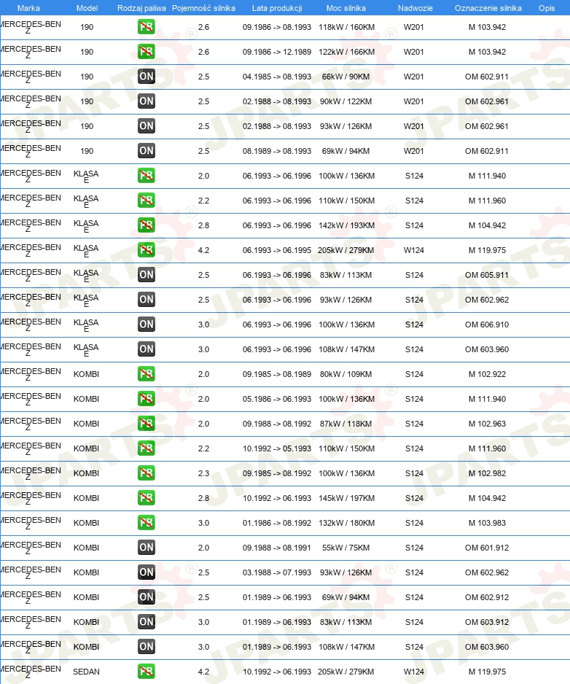Click the date range 04.1985 -> 08.1993
The image size is (570, 684).
coord(277,77)
